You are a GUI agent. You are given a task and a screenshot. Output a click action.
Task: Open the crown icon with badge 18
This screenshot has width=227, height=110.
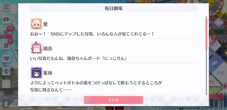(x=6, y=32)
